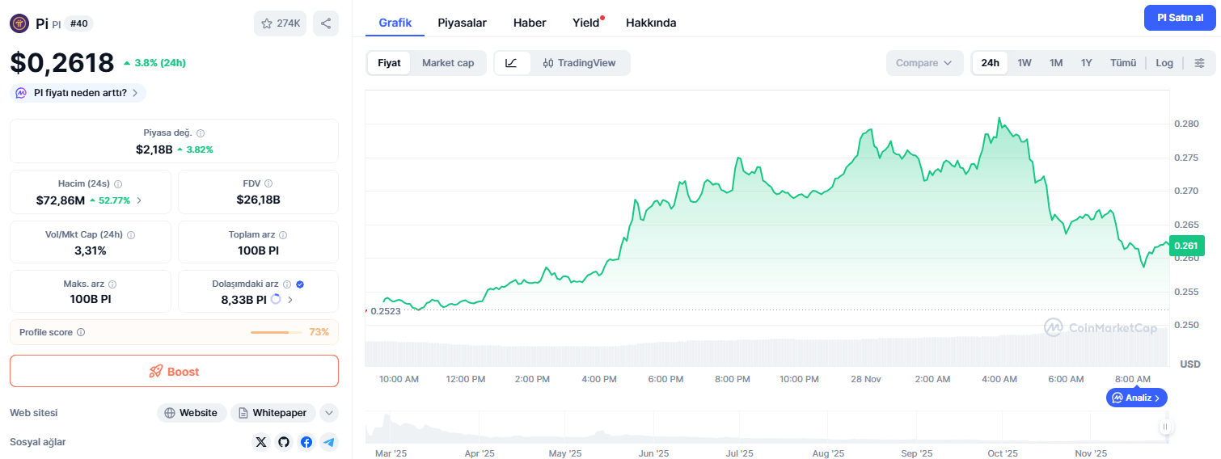Click the #40 rank badge
The image size is (1221, 459).
tap(78, 23)
